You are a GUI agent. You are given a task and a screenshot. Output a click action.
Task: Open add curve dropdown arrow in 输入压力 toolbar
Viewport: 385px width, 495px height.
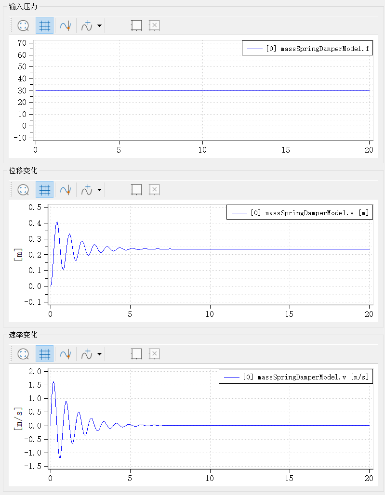[99, 26]
